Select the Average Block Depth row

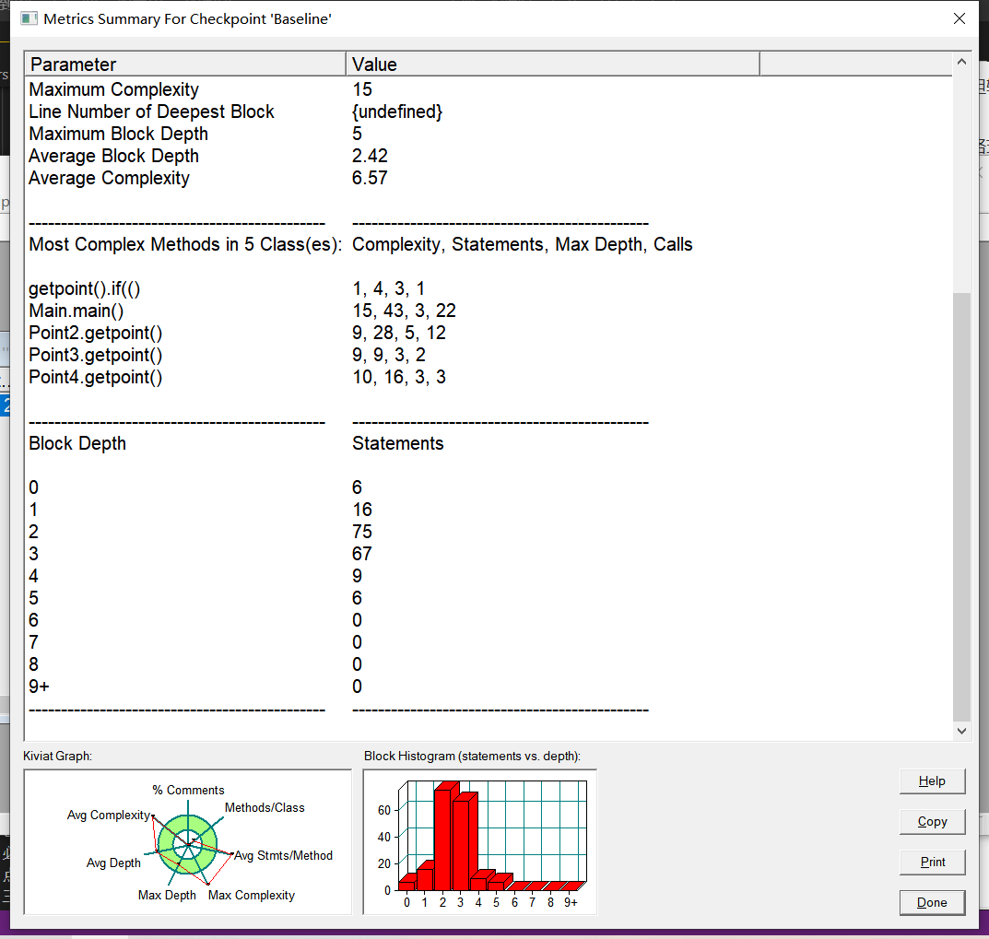pyautogui.click(x=489, y=156)
